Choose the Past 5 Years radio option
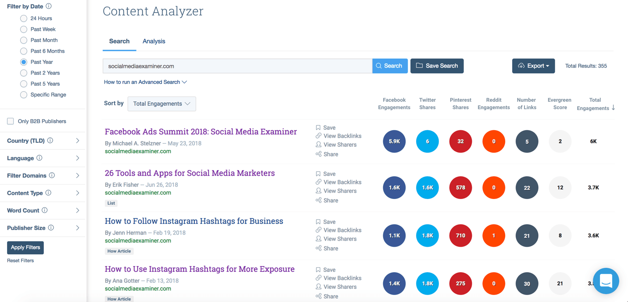 23,84
